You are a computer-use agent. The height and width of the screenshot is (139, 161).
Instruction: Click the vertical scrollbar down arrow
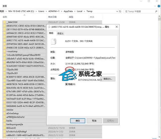click(x=159, y=137)
